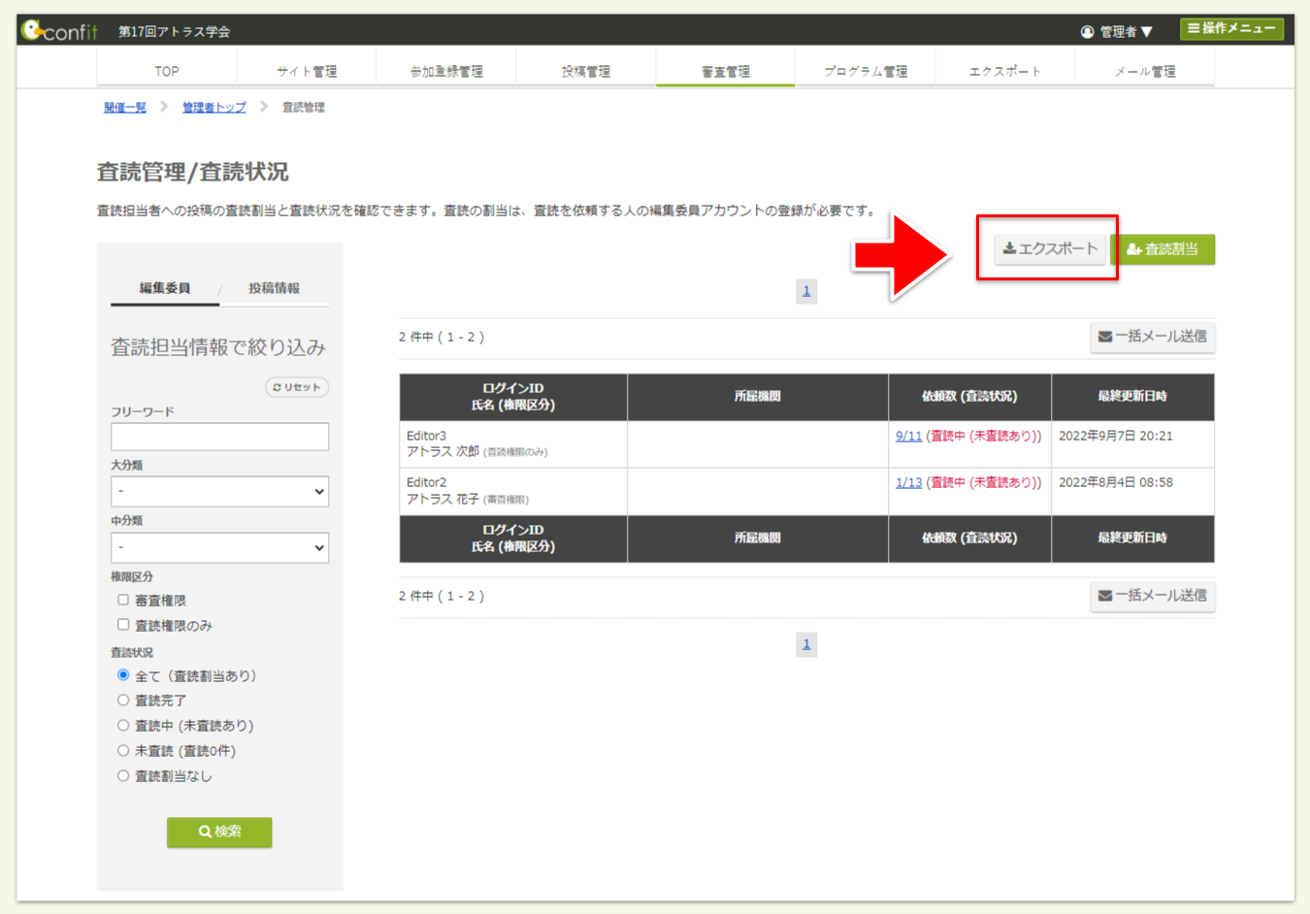Click the bottom 一括メール送信 envelope button
The image size is (1310, 914).
click(1152, 596)
